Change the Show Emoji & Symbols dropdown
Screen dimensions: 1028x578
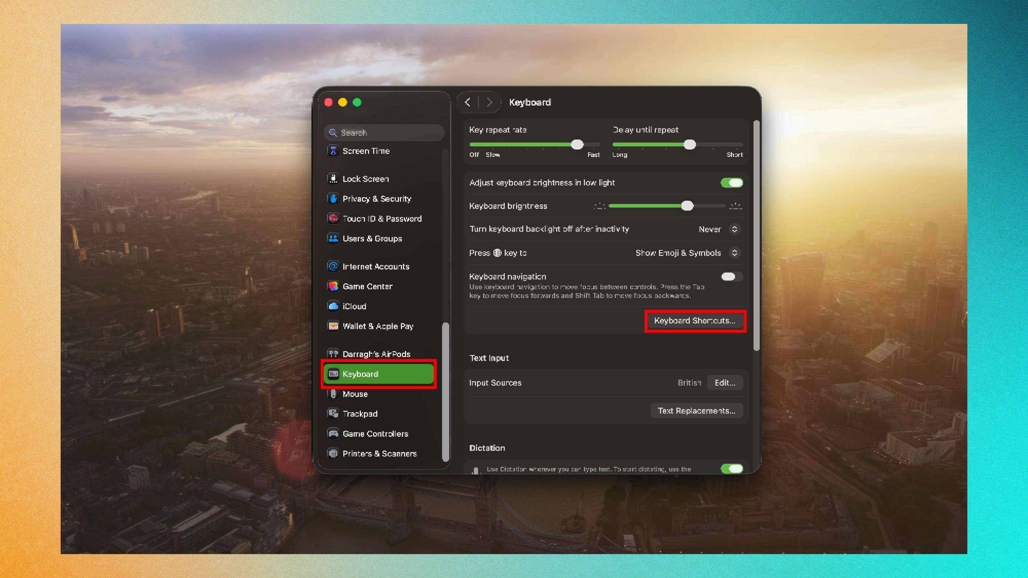[735, 253]
